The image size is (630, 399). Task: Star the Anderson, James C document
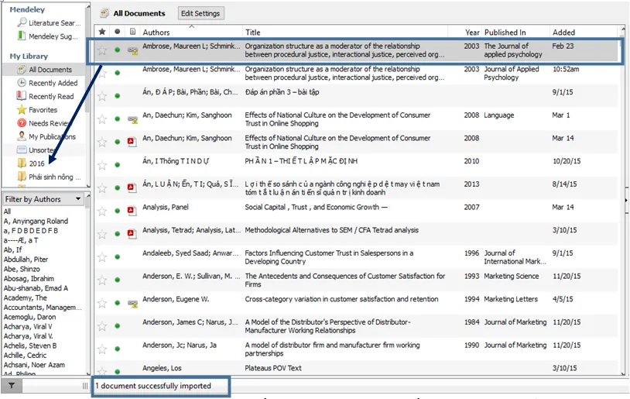pyautogui.click(x=102, y=326)
